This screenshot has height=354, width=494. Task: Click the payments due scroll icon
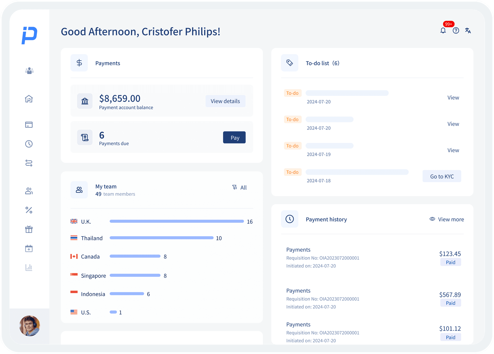(x=85, y=138)
